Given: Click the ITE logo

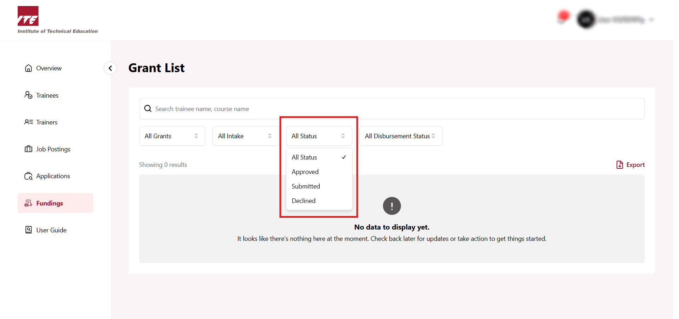Looking at the screenshot, I should point(28,16).
